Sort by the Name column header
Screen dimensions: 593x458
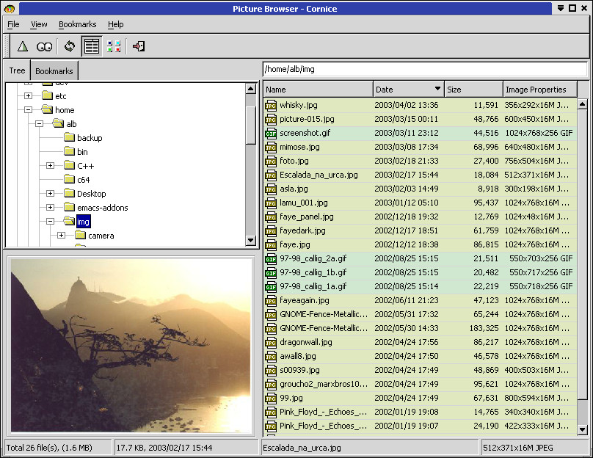(x=318, y=90)
